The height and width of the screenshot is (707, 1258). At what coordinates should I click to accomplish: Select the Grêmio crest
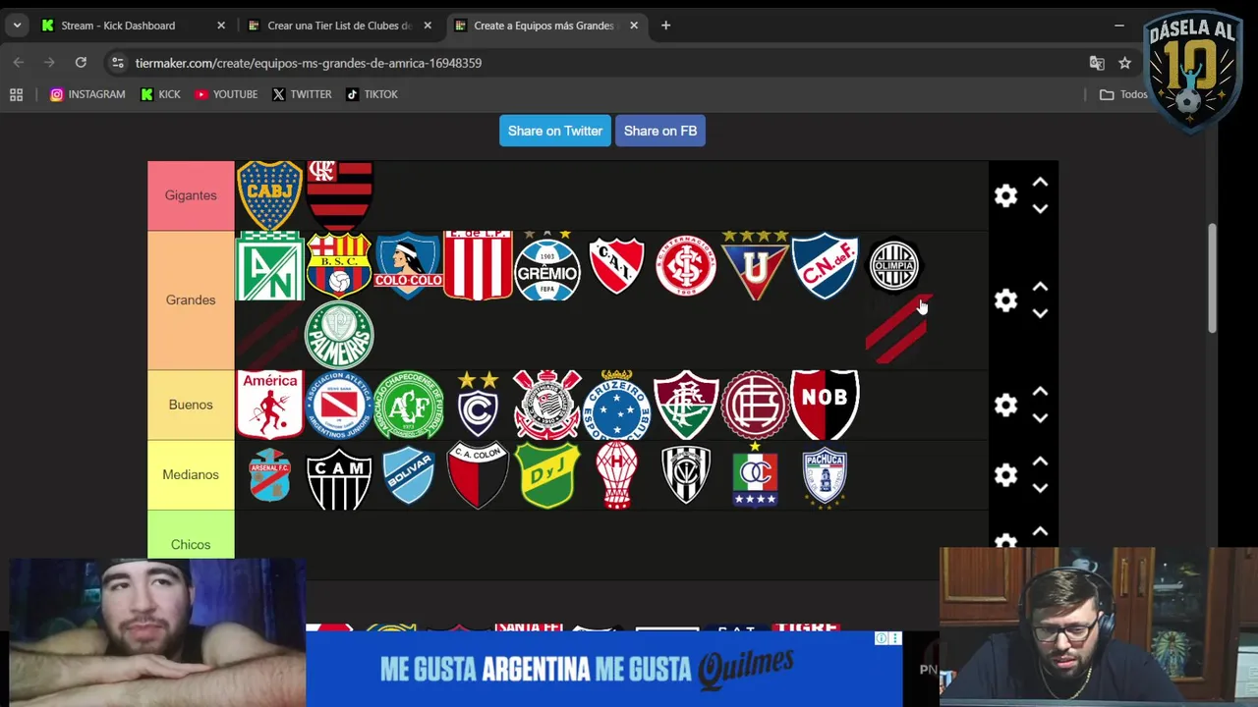tap(547, 265)
